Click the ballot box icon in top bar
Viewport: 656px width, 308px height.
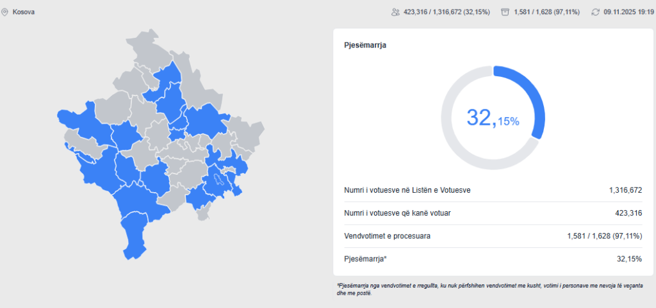click(506, 12)
